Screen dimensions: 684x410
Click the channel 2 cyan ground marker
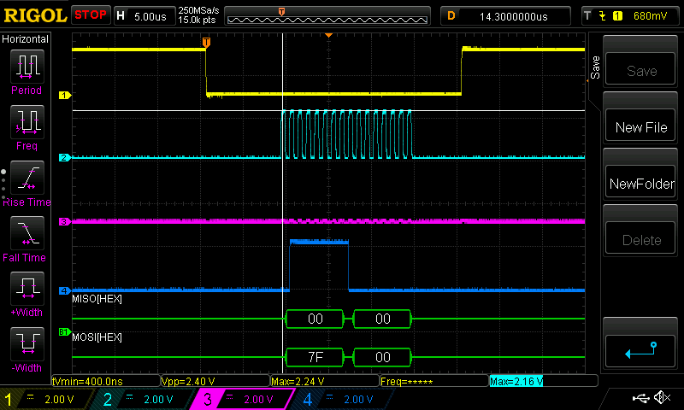click(65, 158)
